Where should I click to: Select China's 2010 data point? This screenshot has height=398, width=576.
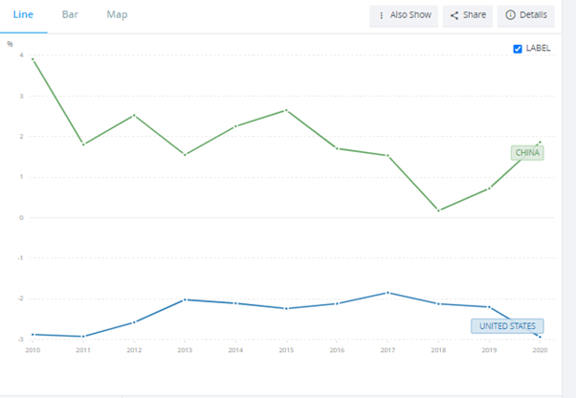(x=33, y=59)
